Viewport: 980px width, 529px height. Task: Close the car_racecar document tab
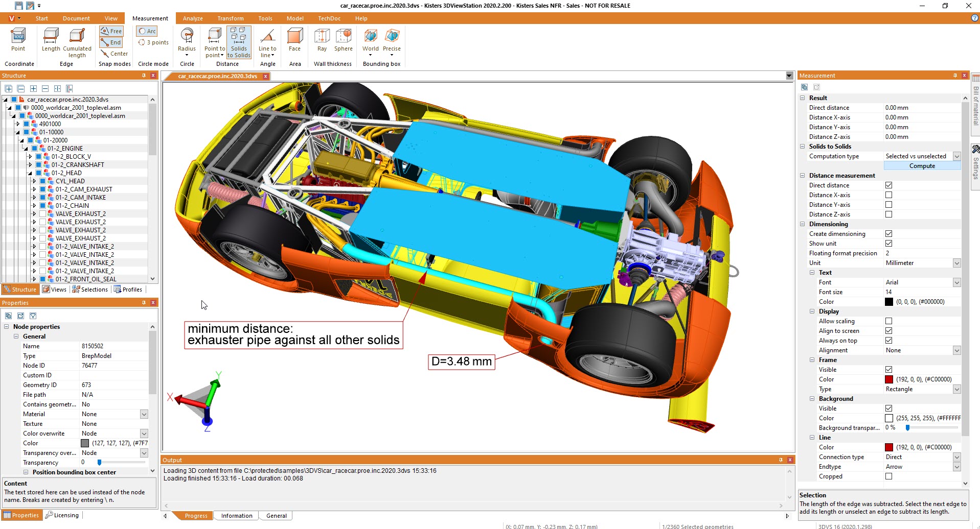pos(265,76)
